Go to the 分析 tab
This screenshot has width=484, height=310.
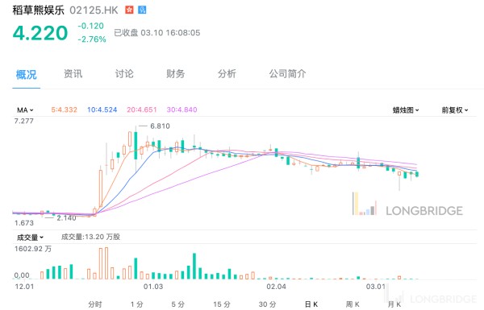(227, 74)
